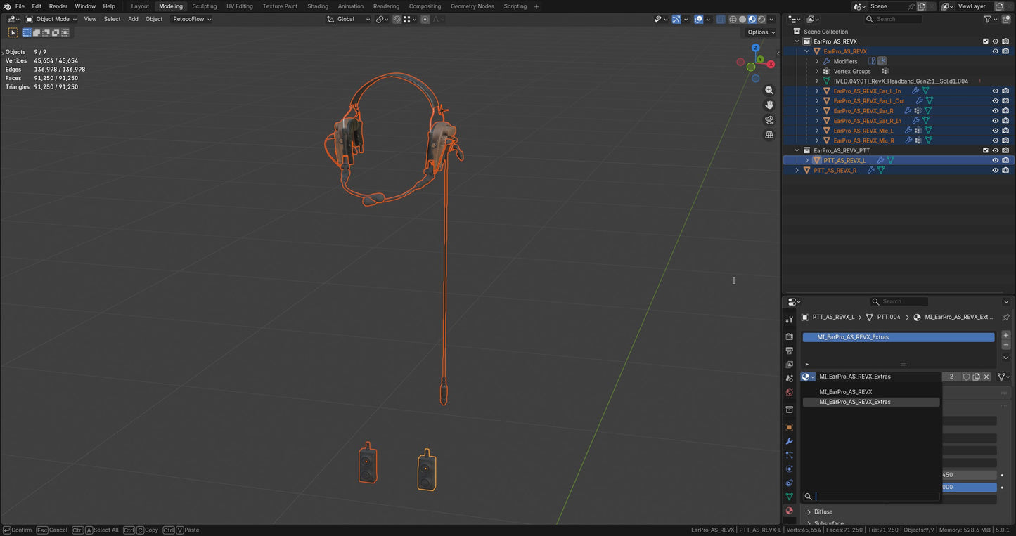Open the proportional editing icon in header
This screenshot has height=536, width=1016.
tap(425, 19)
